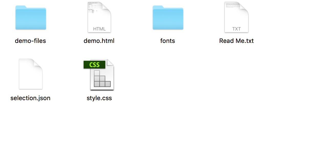Click the 'selection.json' file name
The width and height of the screenshot is (318, 161).
pos(30,98)
